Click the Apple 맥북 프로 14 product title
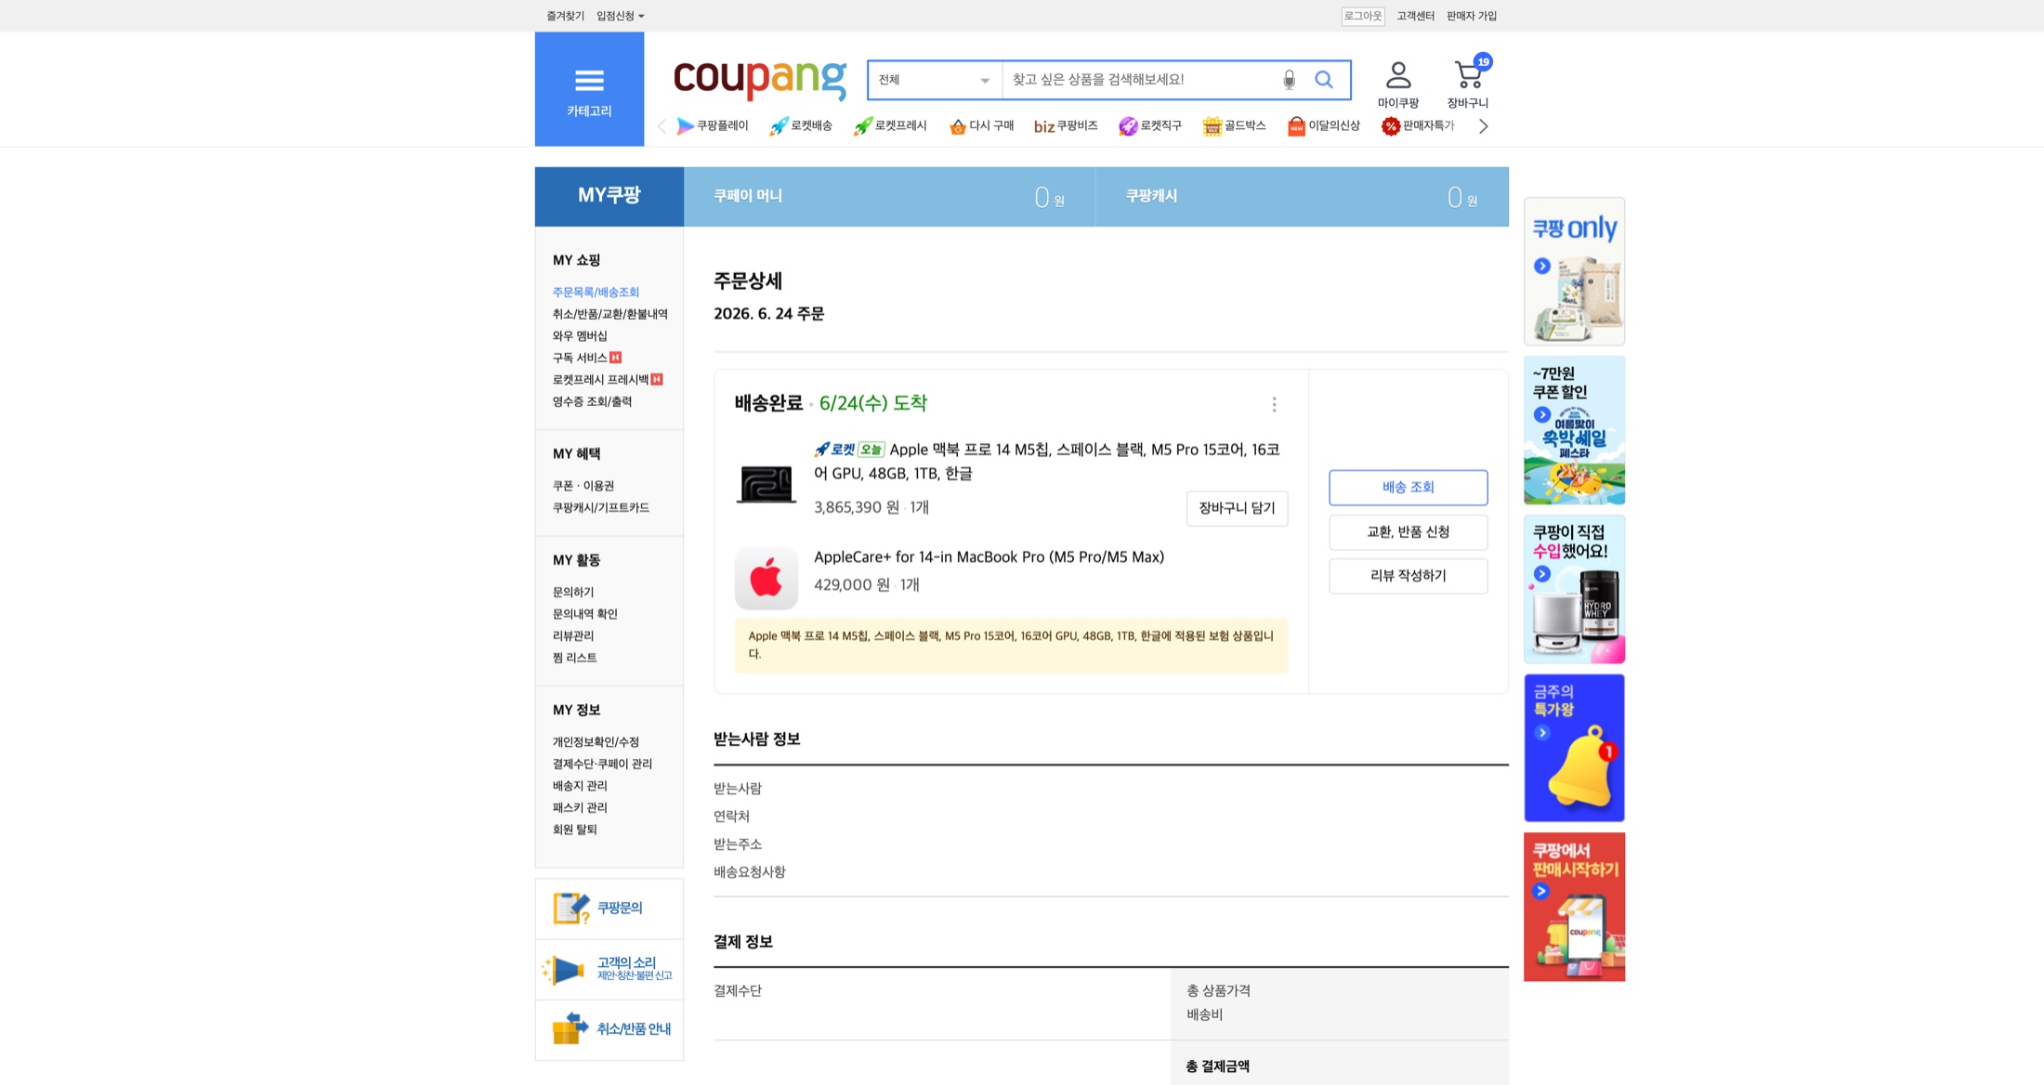Image resolution: width=2044 pixels, height=1085 pixels. [x=1047, y=462]
